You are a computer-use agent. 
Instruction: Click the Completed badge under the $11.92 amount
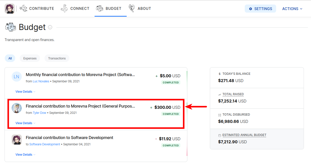click(x=171, y=146)
